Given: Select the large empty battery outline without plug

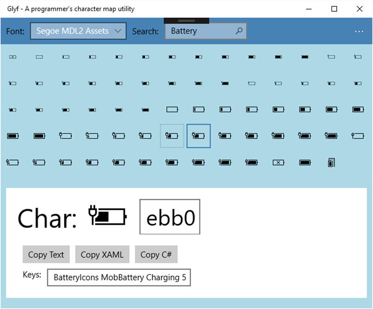Looking at the screenshot, I should pyautogui.click(x=172, y=110).
